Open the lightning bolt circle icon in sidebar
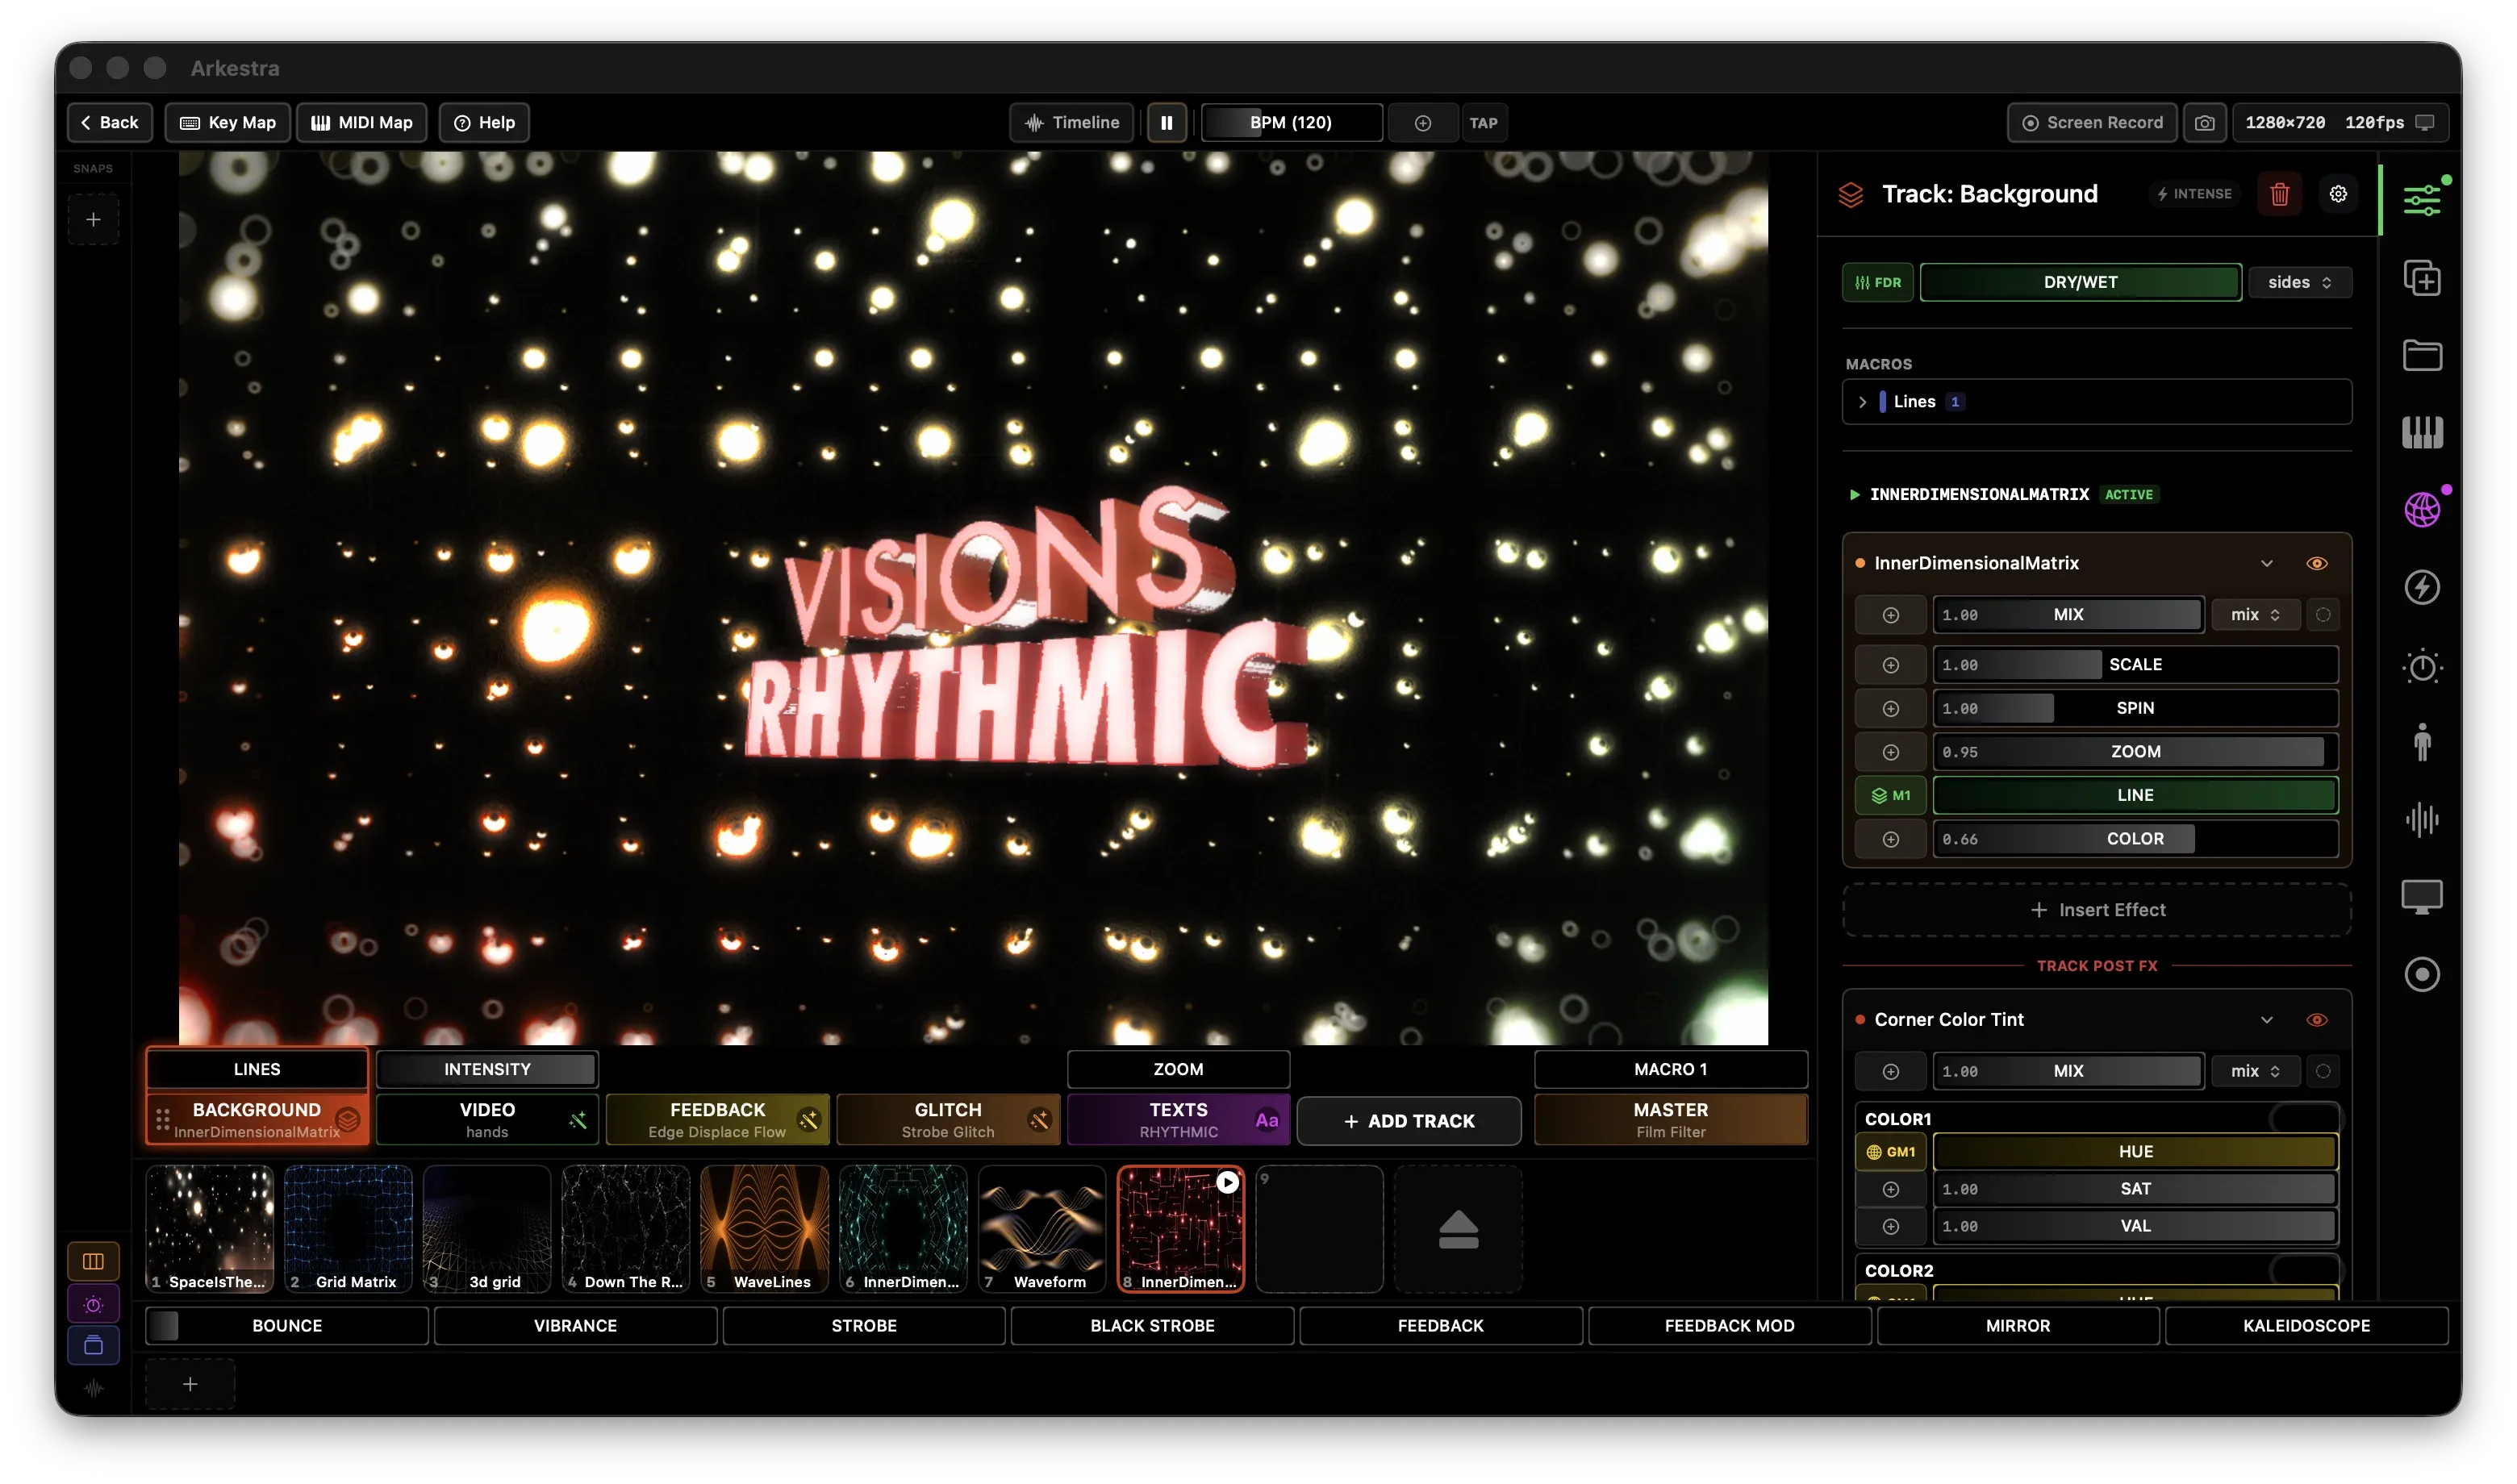Viewport: 2517px width, 1484px height. 2421,587
